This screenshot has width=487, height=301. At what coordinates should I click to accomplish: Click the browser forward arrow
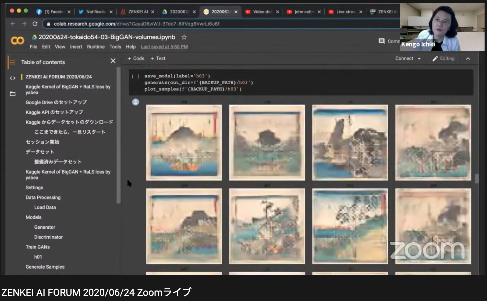coord(24,24)
